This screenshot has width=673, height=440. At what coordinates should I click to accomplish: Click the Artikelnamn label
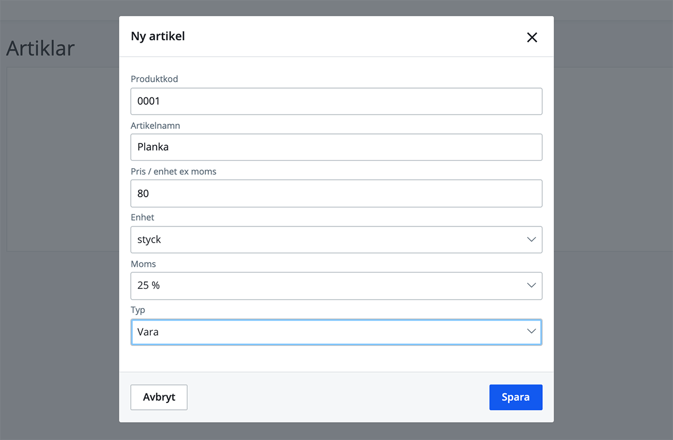click(x=155, y=126)
